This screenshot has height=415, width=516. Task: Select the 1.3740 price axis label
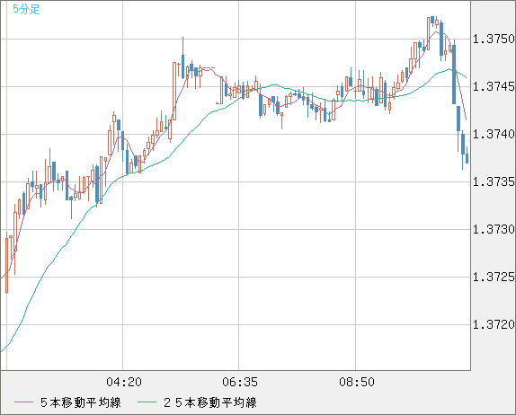494,134
